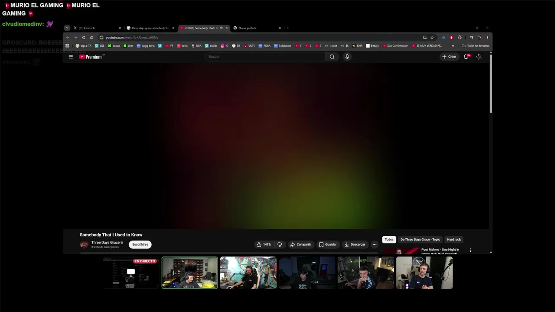Select the webcam with colorful mural background
Viewport: 555px width, 312px height.
[x=248, y=273]
